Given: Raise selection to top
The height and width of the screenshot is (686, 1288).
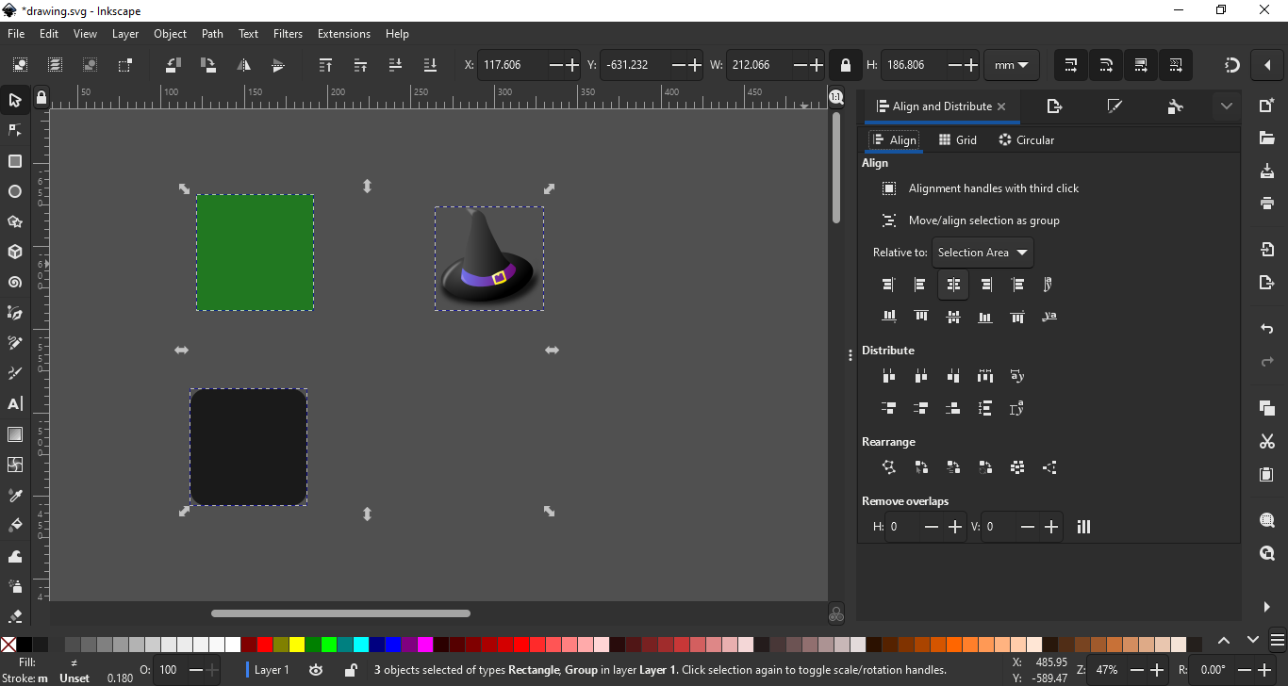Looking at the screenshot, I should [x=325, y=65].
